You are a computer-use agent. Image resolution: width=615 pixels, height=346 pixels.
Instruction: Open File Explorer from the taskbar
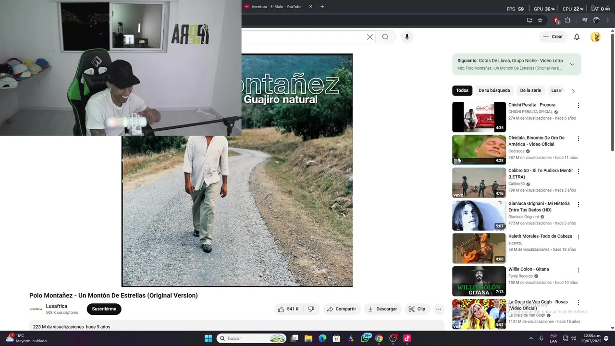308,338
